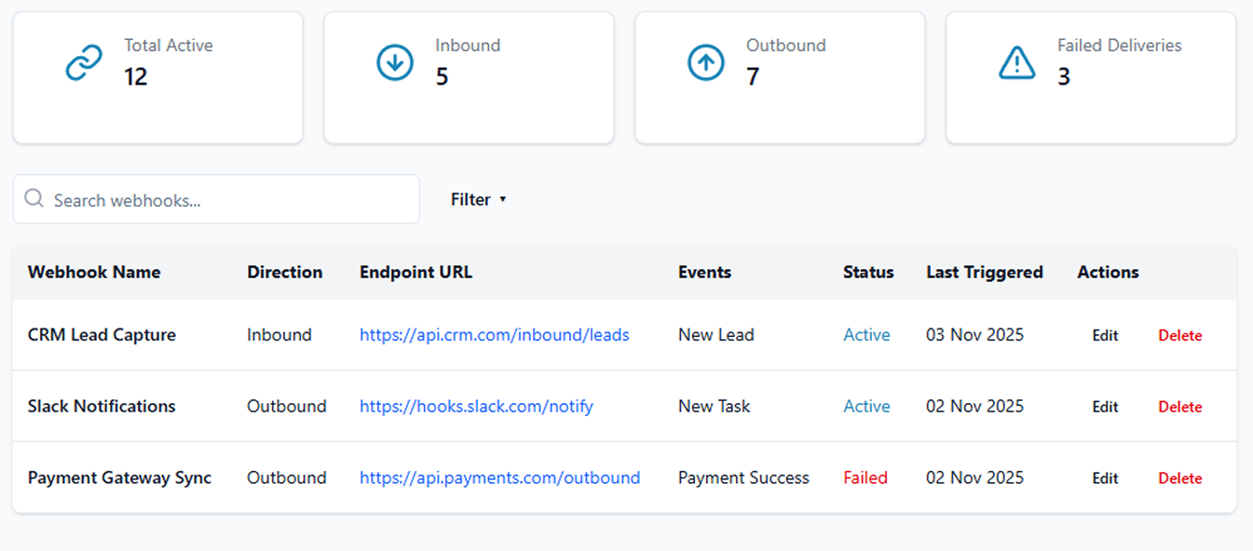The image size is (1253, 551).
Task: Edit the Slack Notifications webhook
Action: (1105, 407)
